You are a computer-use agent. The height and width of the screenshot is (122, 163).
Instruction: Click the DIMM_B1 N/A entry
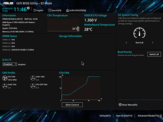pos(9,46)
